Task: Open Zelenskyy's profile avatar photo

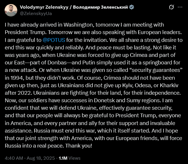Action: click(11, 10)
